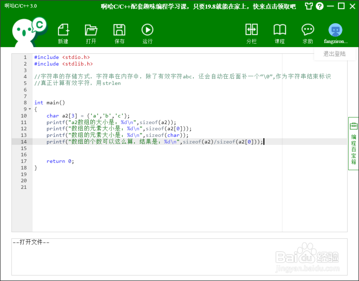This screenshot has width=359, height=281.
Task: Click line number 1 in the gutter
Action: [25, 57]
